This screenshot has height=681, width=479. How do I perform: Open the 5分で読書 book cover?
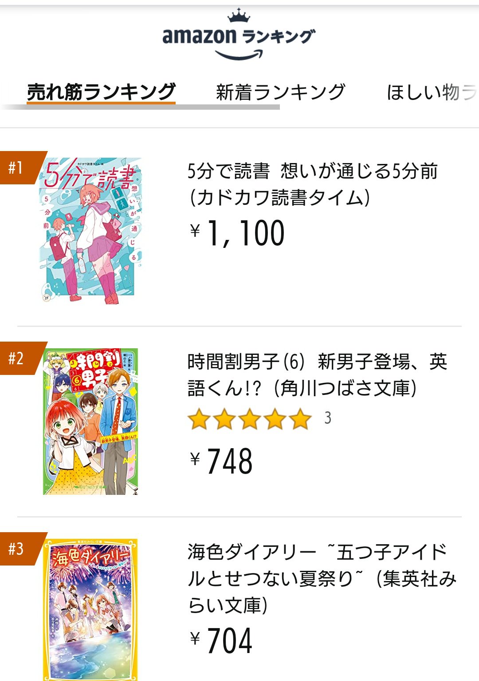91,231
